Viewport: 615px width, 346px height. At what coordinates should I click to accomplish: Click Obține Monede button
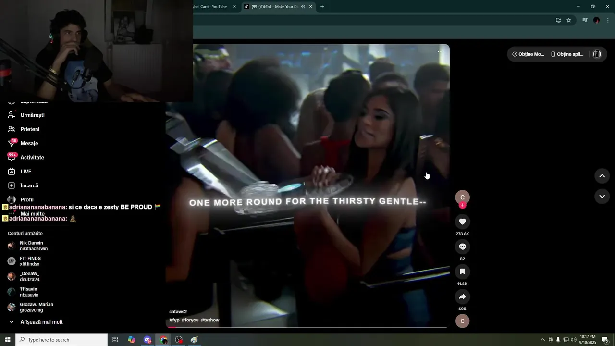(528, 54)
